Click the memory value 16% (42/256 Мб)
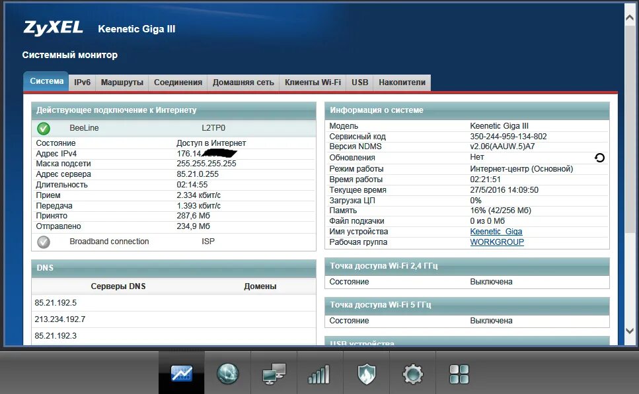Screen dimensions: 639x394 pos(500,211)
